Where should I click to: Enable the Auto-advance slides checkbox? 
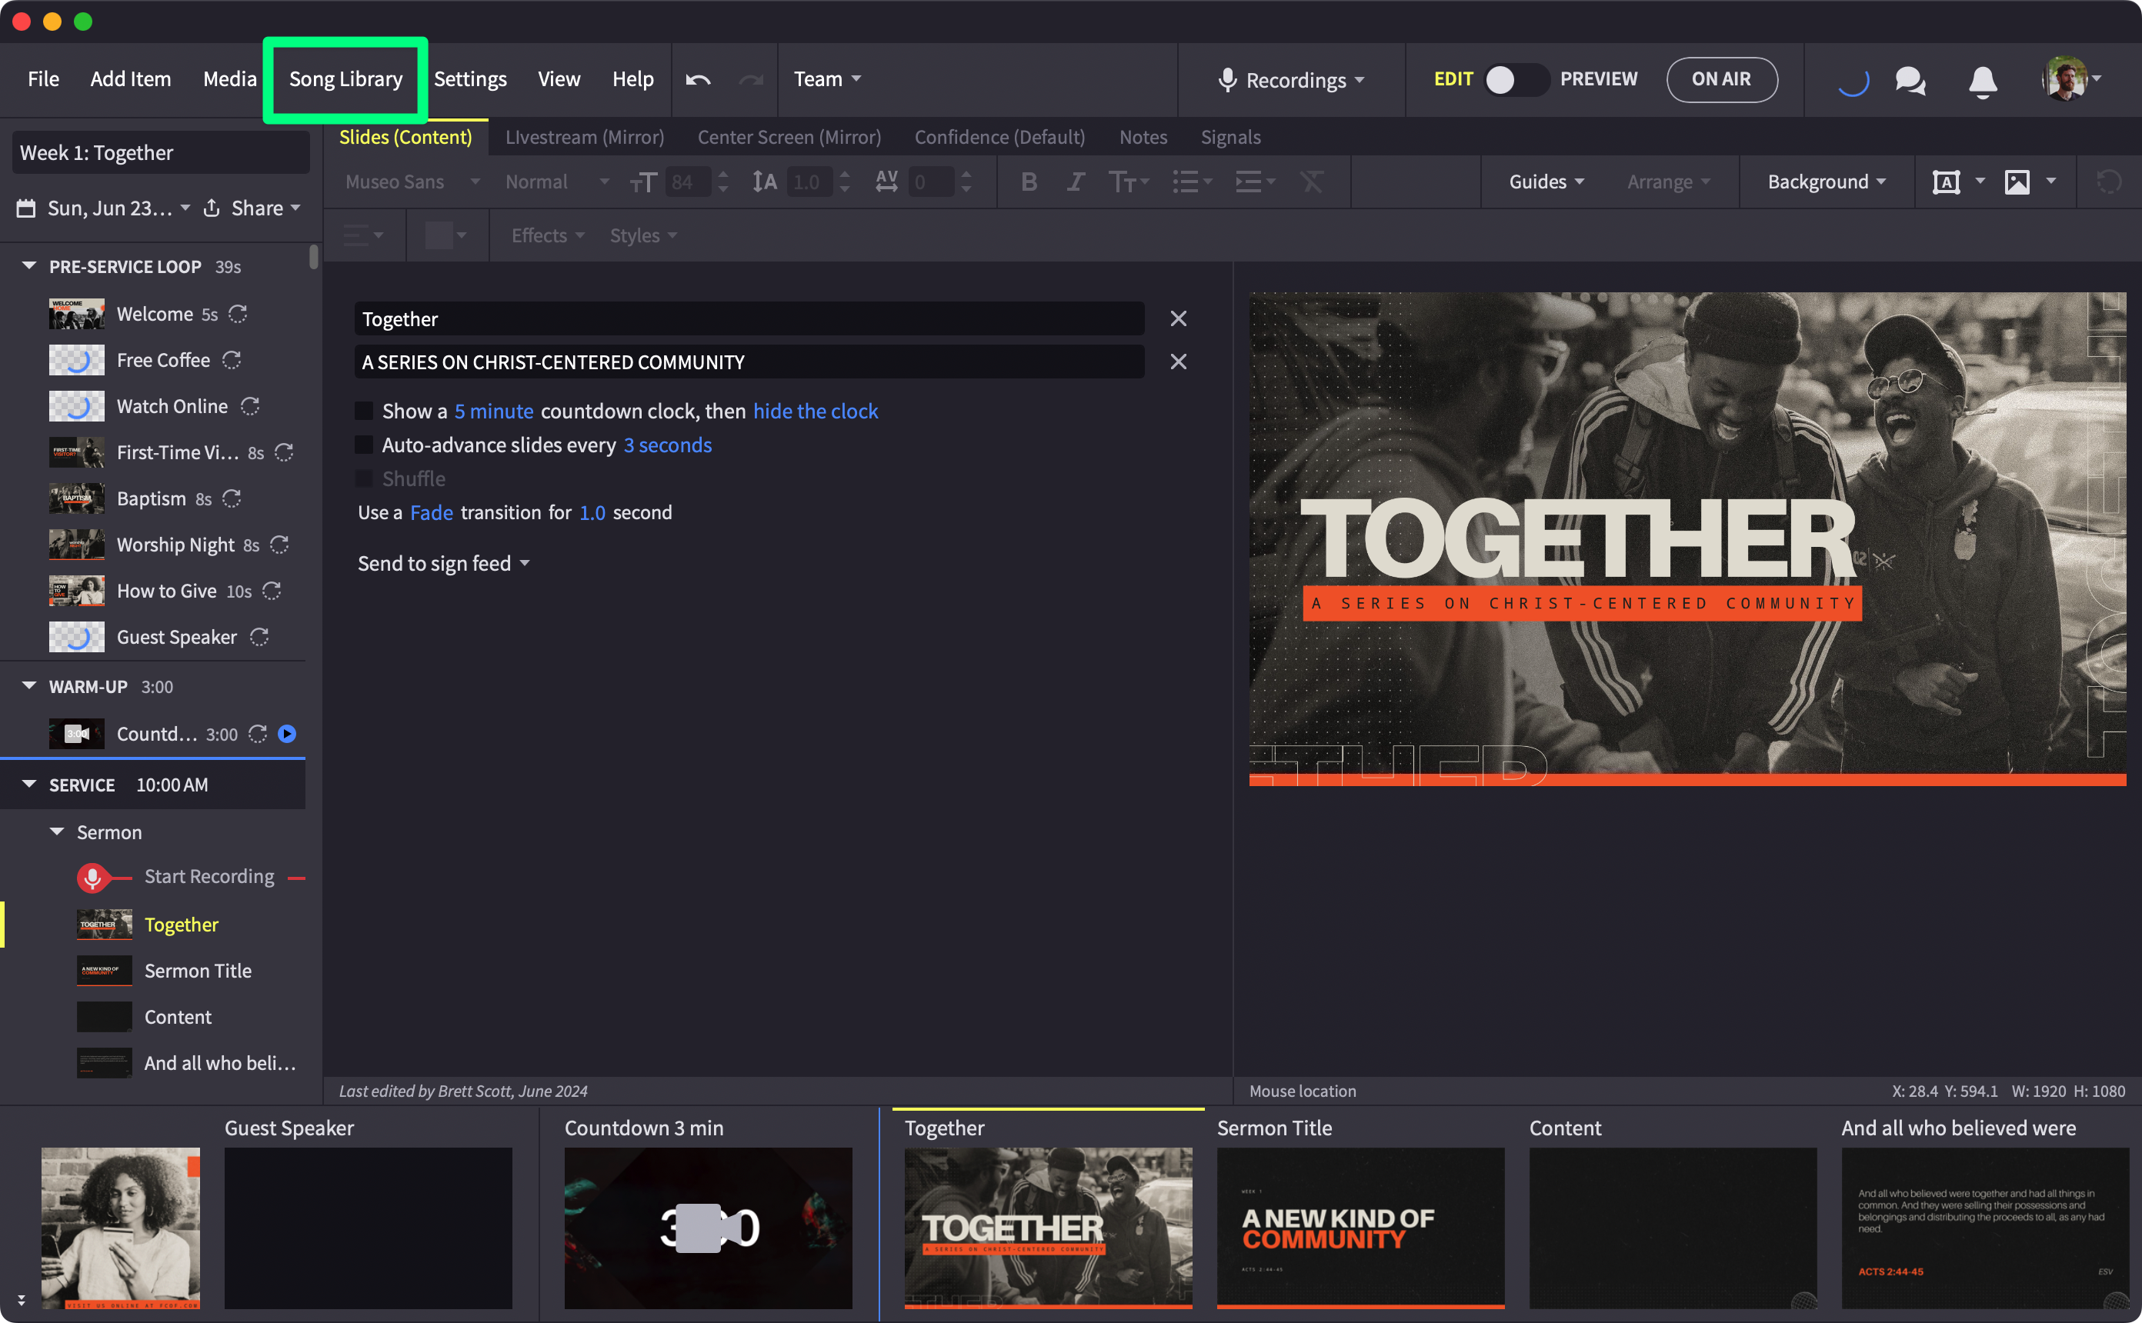click(364, 445)
